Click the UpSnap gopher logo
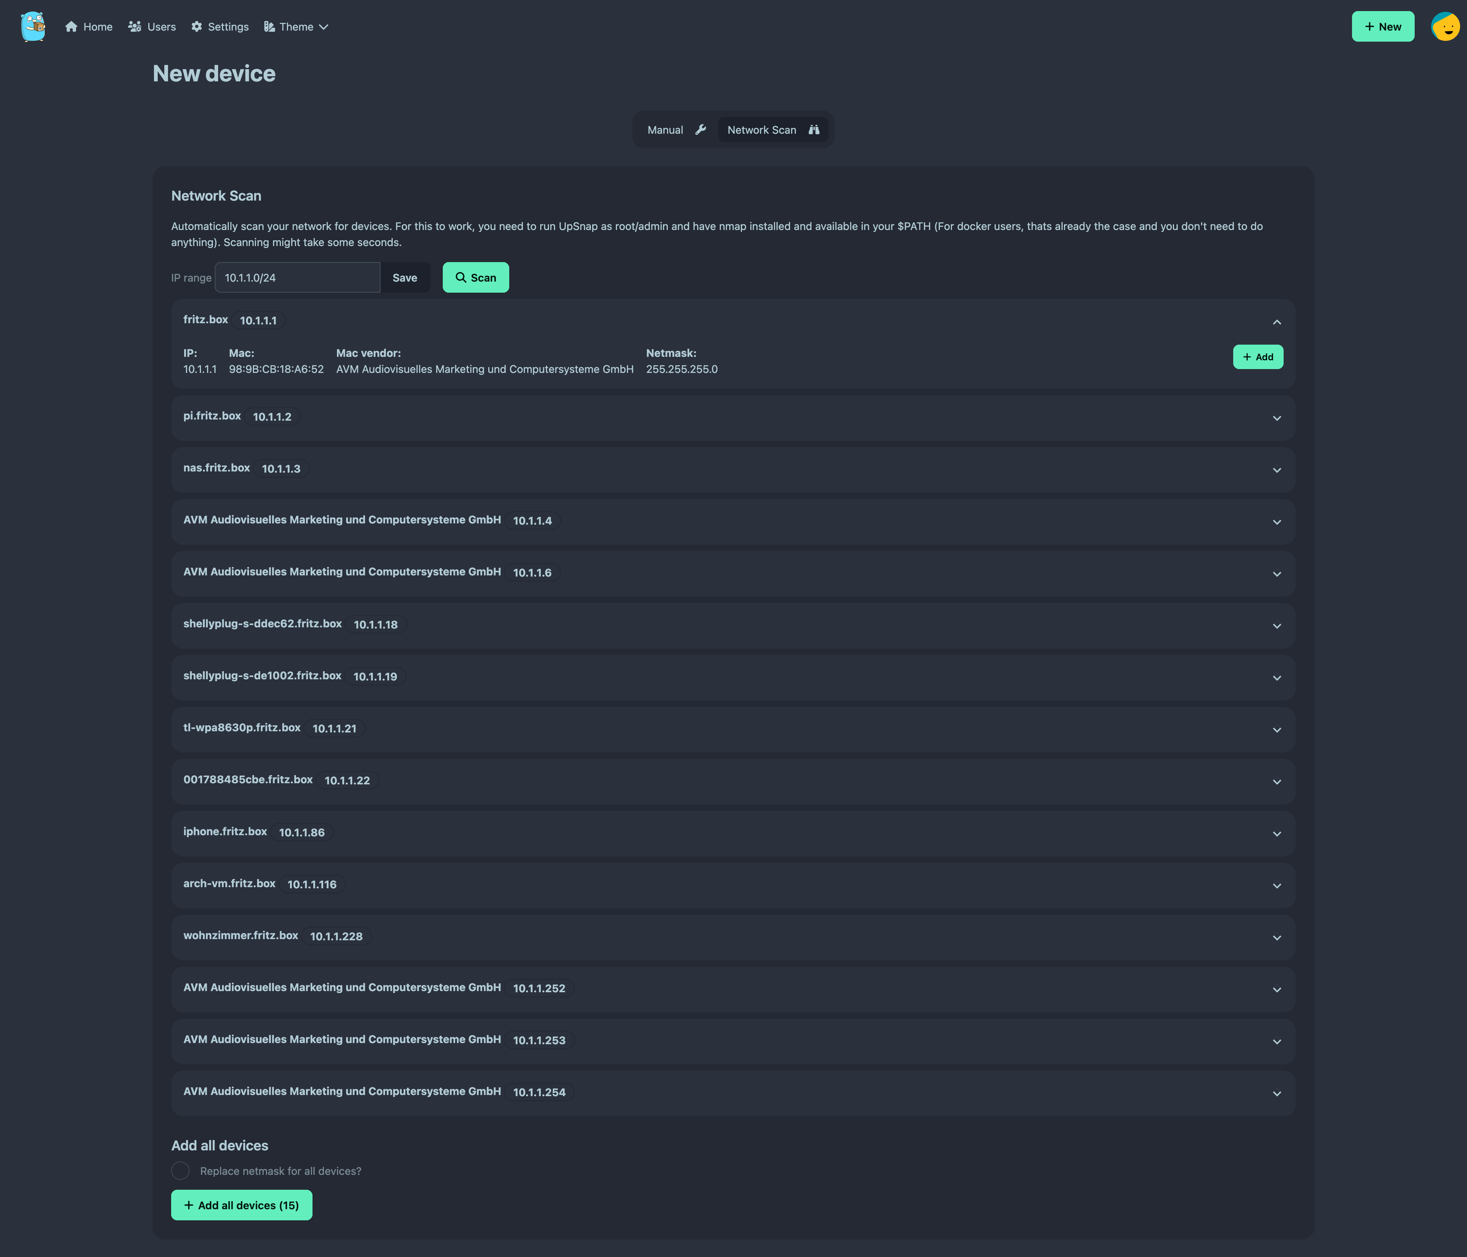 (x=32, y=26)
